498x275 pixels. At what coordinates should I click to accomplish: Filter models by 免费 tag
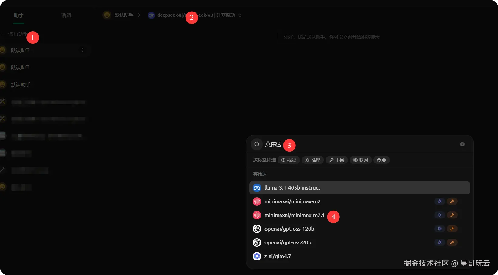(x=381, y=160)
